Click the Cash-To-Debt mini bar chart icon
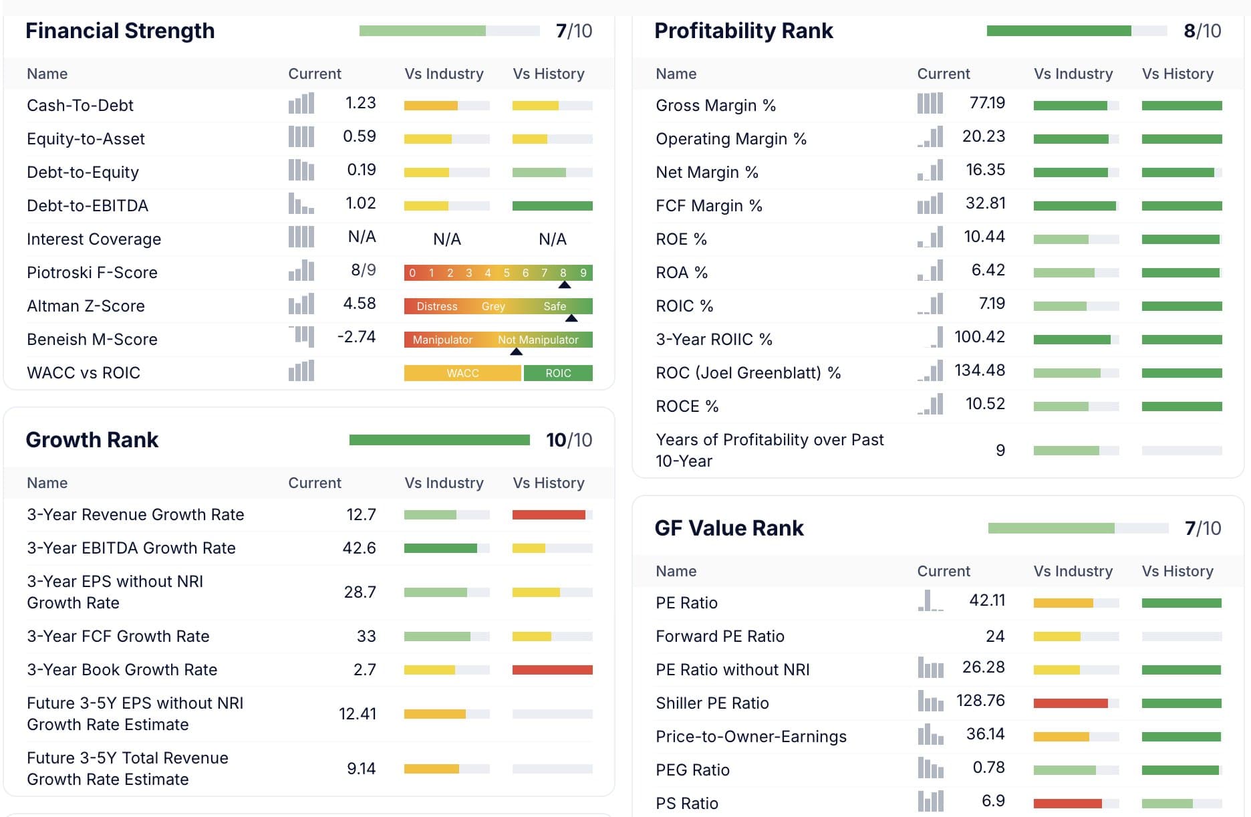 point(301,104)
